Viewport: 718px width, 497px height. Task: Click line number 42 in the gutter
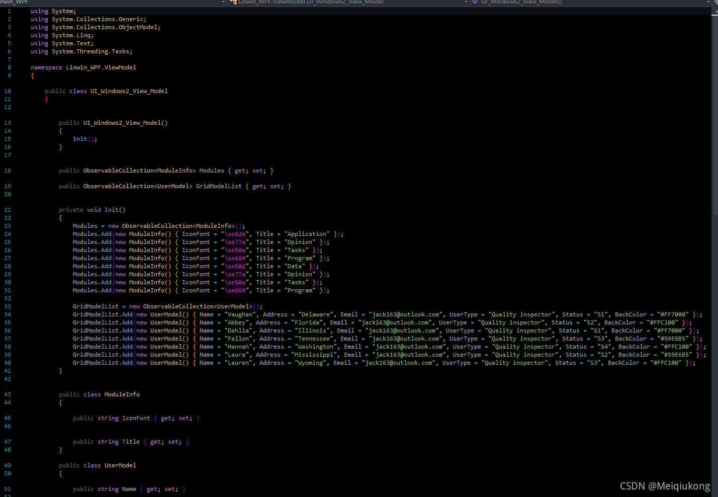(x=8, y=379)
